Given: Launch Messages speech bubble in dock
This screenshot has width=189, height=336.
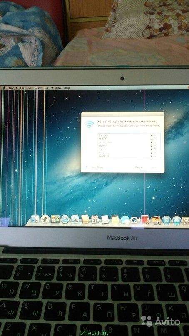Looking at the screenshot, I should tap(125, 220).
